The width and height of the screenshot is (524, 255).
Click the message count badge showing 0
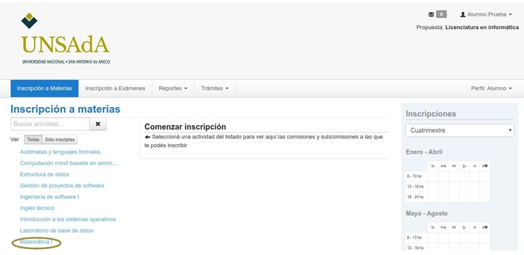441,15
